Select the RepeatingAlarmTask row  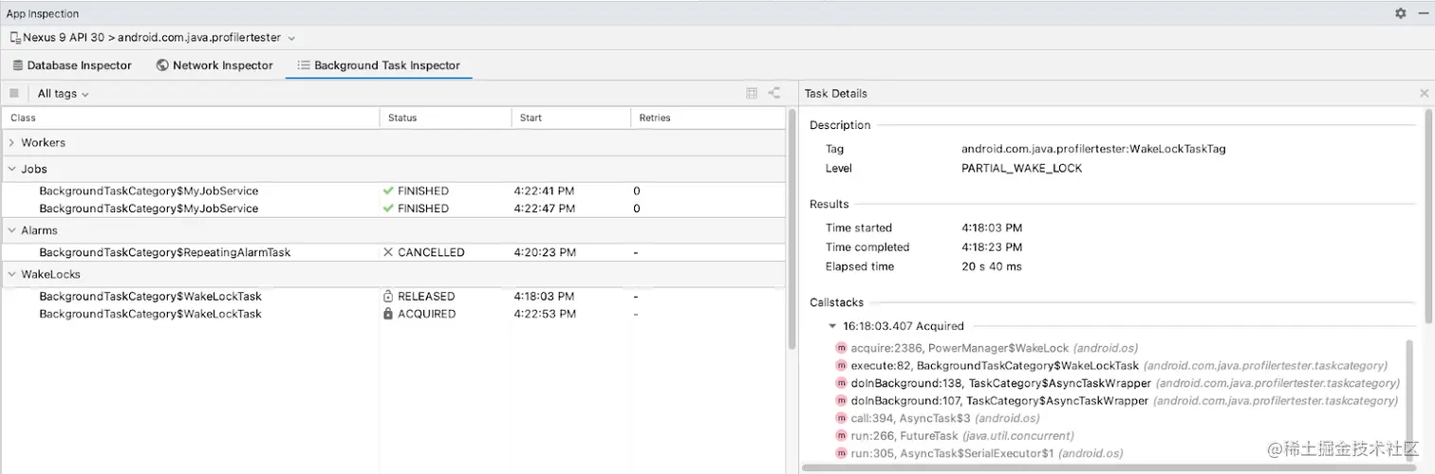pyautogui.click(x=393, y=252)
